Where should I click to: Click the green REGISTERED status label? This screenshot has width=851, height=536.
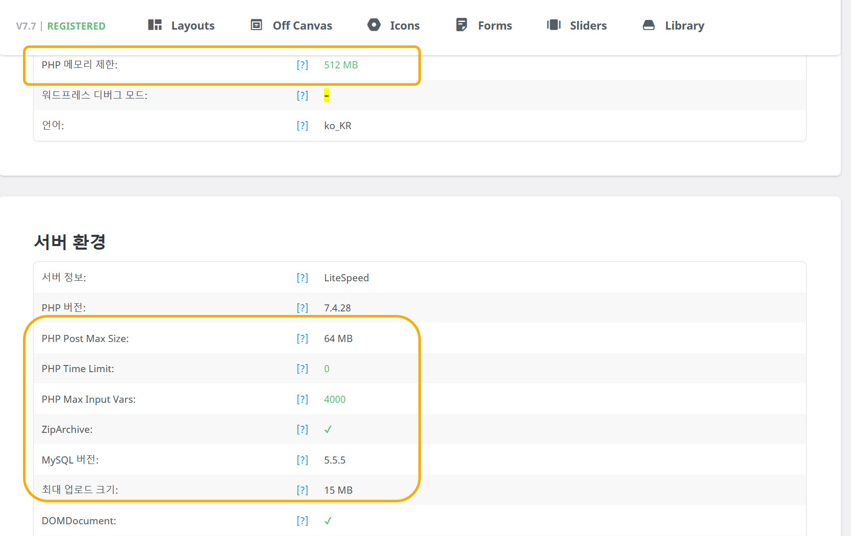pyautogui.click(x=77, y=26)
